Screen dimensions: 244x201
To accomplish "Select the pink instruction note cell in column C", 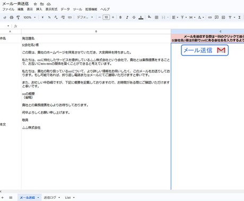I will (x=207, y=39).
